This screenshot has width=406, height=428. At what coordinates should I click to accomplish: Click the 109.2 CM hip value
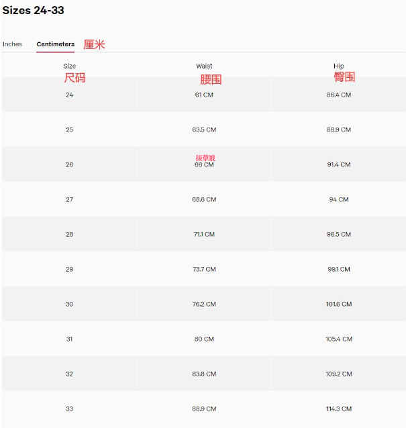coord(338,374)
